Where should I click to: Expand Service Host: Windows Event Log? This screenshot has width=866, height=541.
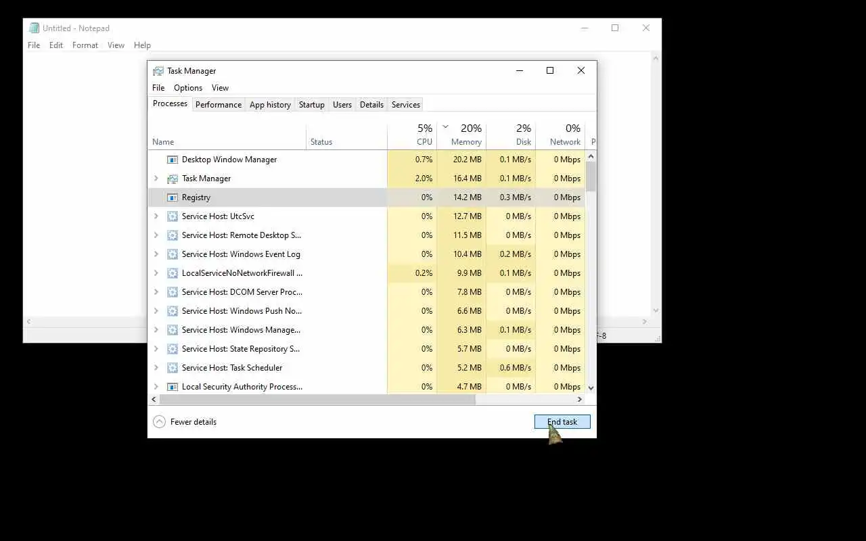156,254
